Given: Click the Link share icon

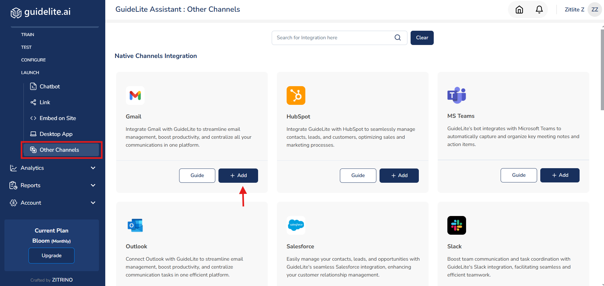Looking at the screenshot, I should (x=33, y=102).
